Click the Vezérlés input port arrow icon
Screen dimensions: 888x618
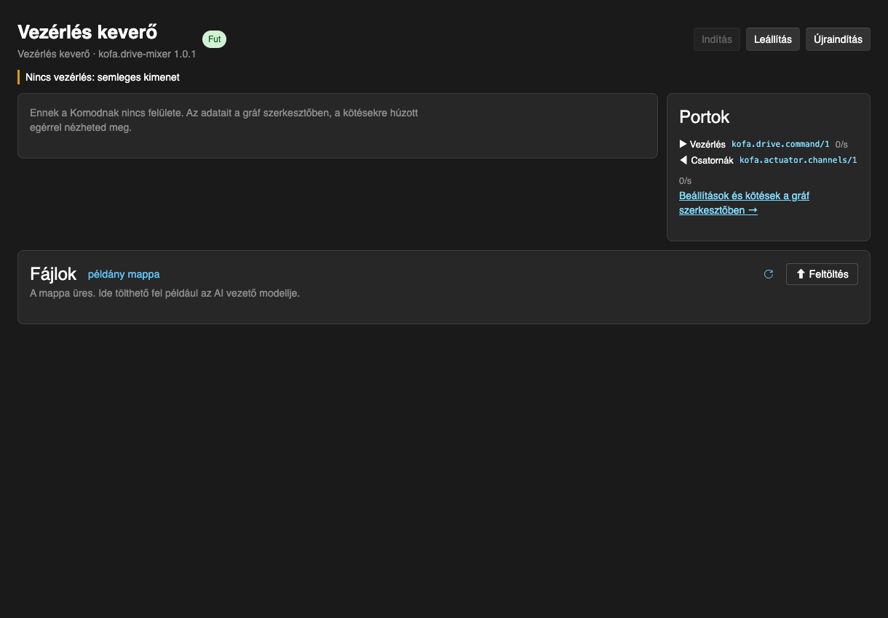[683, 144]
